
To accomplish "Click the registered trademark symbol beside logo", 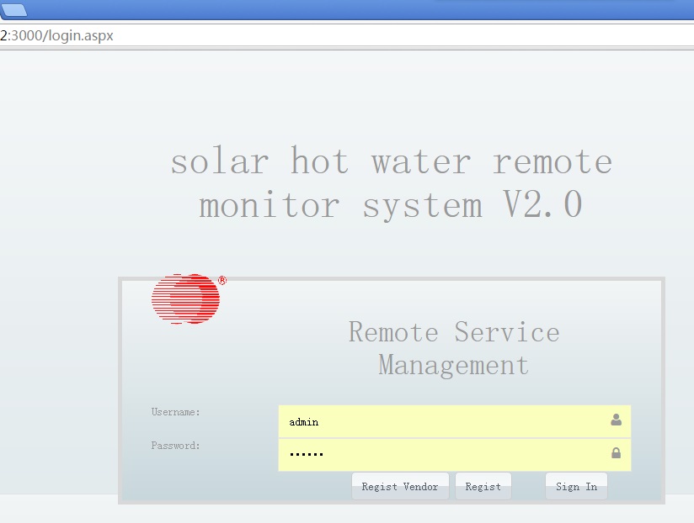I will click(x=222, y=281).
